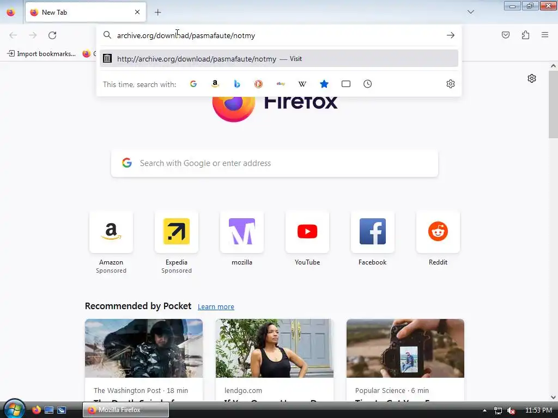558x418 pixels.
Task: Reload the current page
Action: (x=52, y=35)
